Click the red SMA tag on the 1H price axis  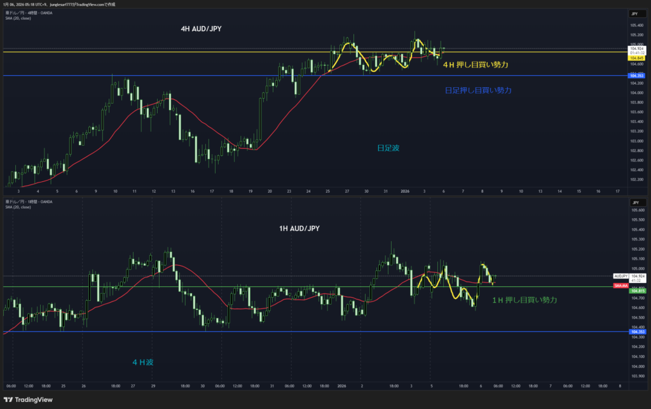pyautogui.click(x=620, y=286)
